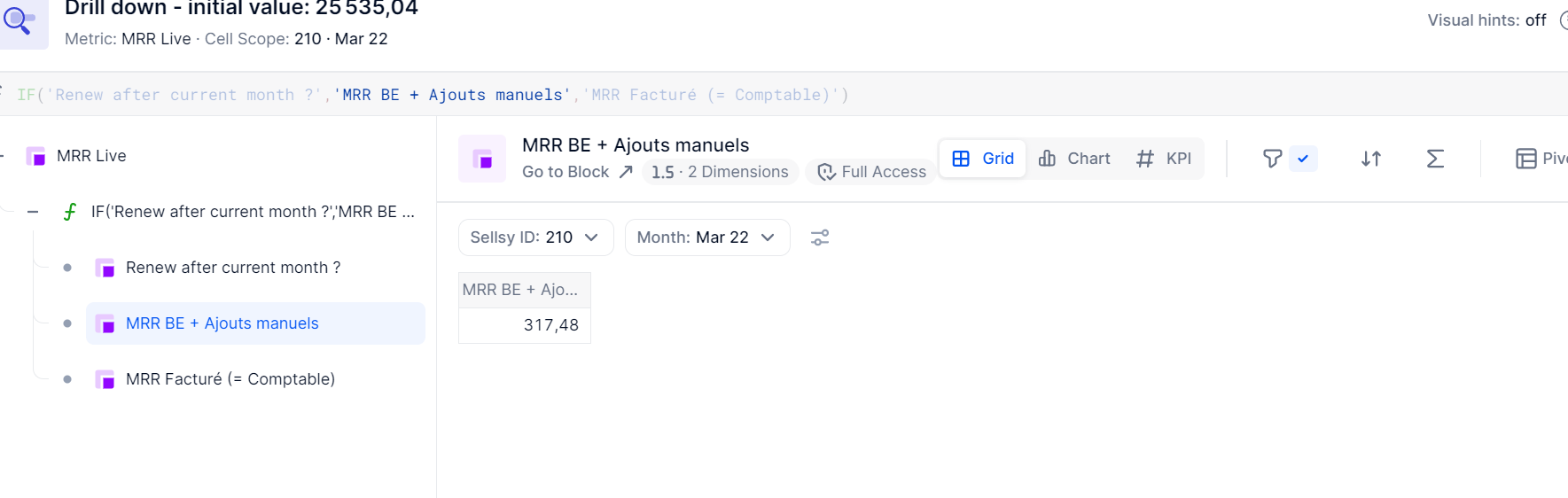Select Renew after current month tree item
The image size is (1568, 498).
click(x=233, y=268)
